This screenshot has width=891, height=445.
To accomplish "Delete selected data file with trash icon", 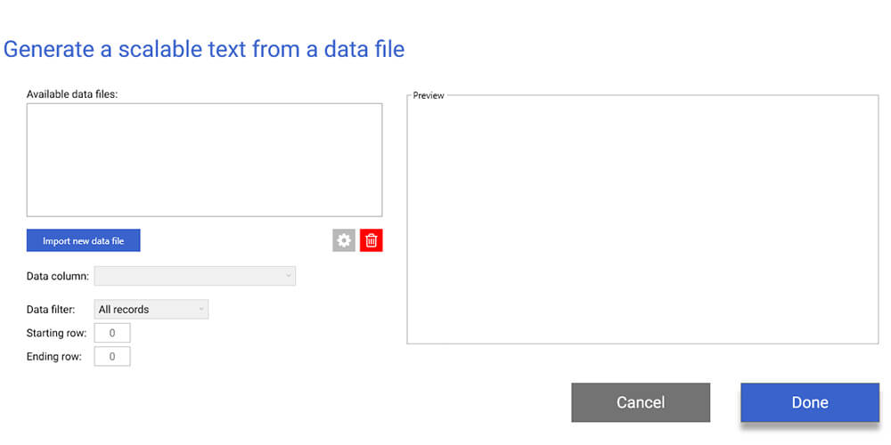I will tap(372, 240).
